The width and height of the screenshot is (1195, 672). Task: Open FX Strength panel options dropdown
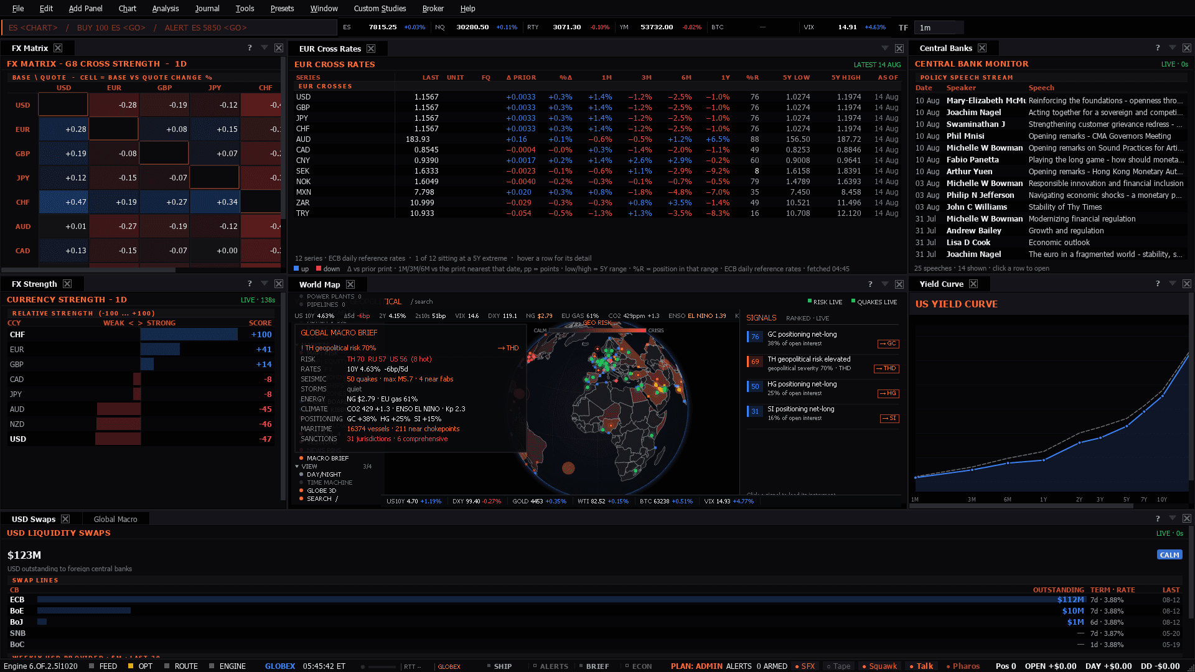pyautogui.click(x=264, y=284)
